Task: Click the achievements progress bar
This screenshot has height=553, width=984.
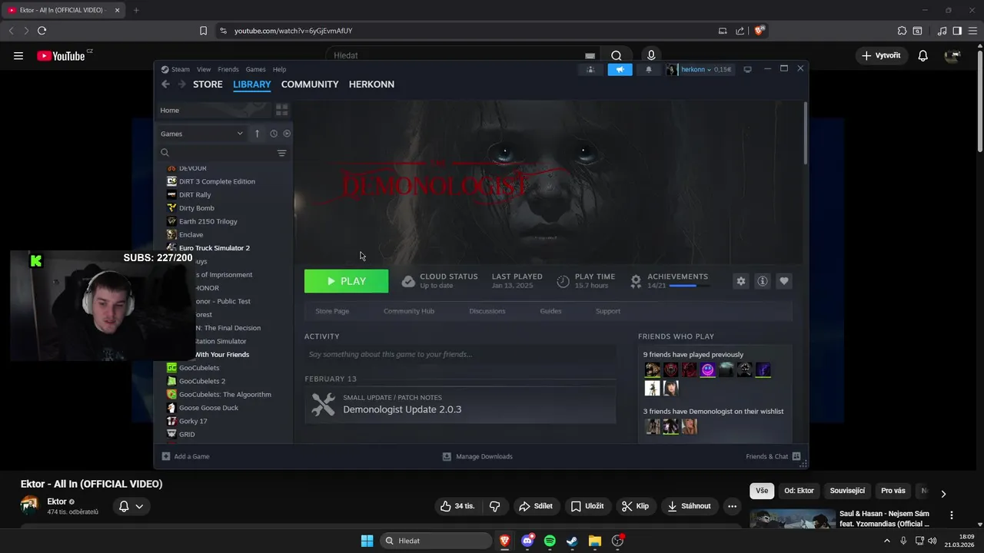Action: (689, 286)
